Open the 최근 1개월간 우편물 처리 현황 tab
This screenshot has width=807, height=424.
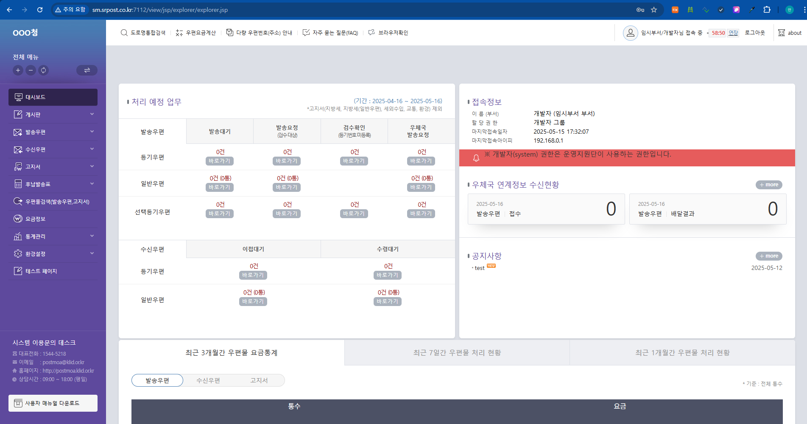coord(682,353)
